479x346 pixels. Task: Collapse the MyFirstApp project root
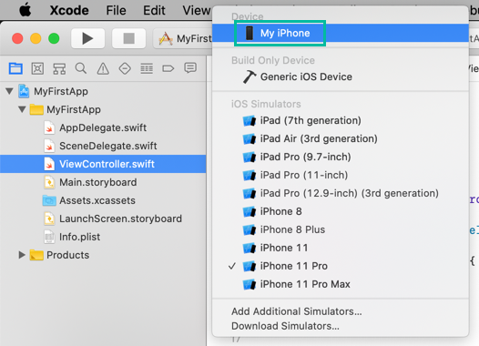(9, 91)
